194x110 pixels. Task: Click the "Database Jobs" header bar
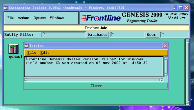[96, 28]
